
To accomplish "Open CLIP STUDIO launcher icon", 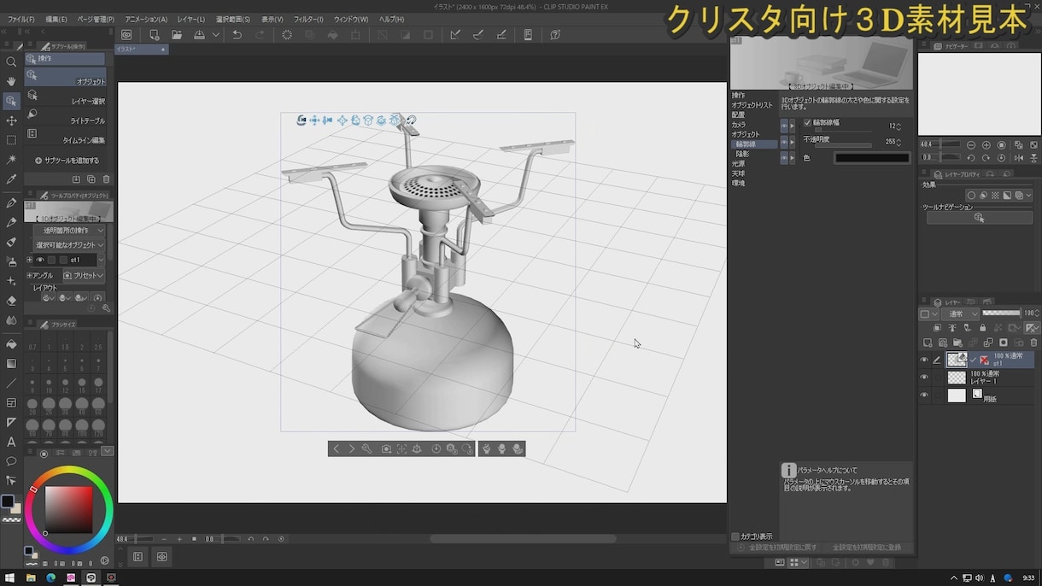I will point(126,35).
